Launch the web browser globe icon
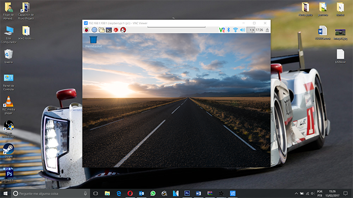This screenshot has height=198, width=353. [94, 30]
